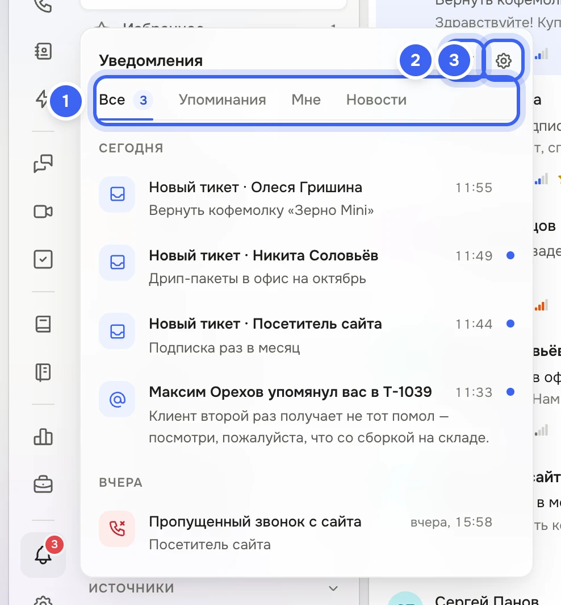Screen dimensions: 561x605
Task: Open the video camera sidebar icon
Action: click(43, 212)
